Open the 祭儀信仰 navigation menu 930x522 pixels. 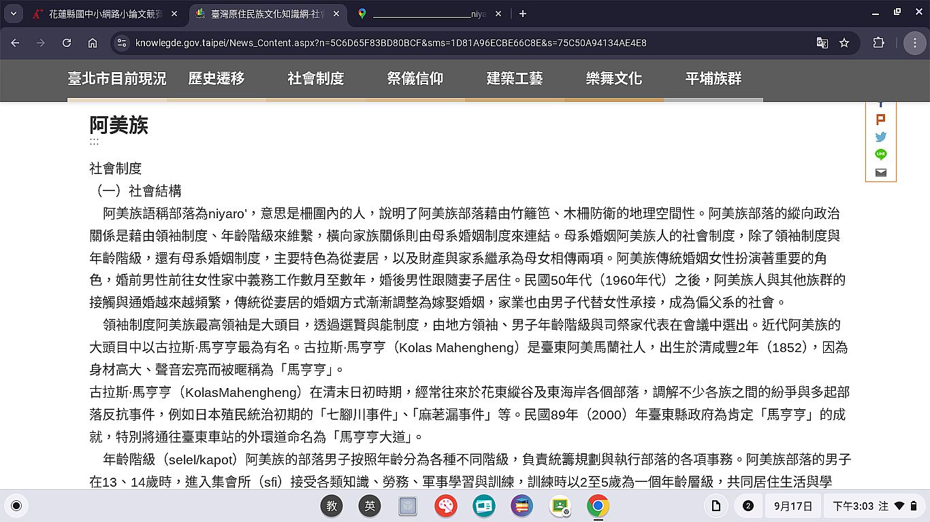click(415, 79)
